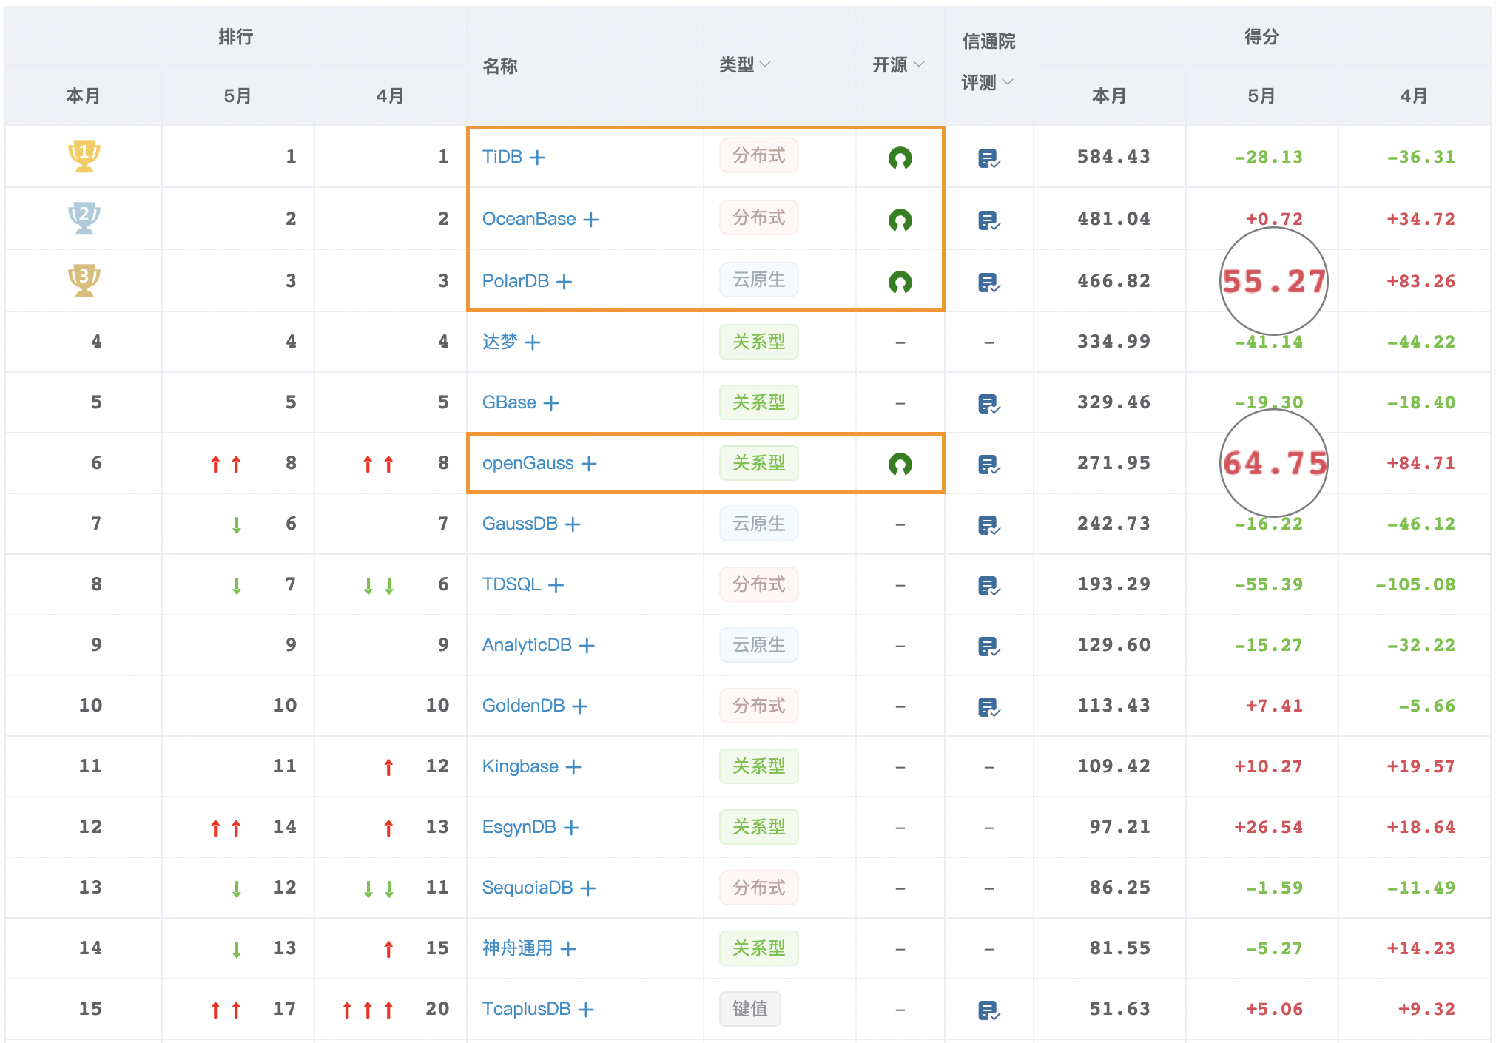The height and width of the screenshot is (1043, 1496).
Task: Open the GBase database link
Action: 509,402
